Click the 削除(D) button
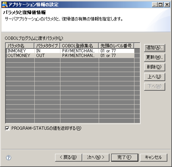 coord(154,67)
